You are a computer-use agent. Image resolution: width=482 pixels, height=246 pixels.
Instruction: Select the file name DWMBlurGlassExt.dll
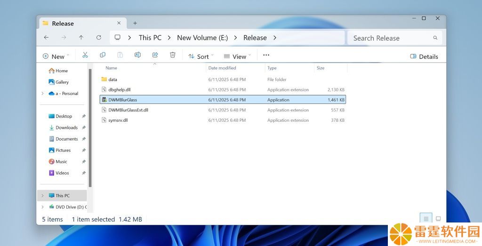[x=128, y=110]
